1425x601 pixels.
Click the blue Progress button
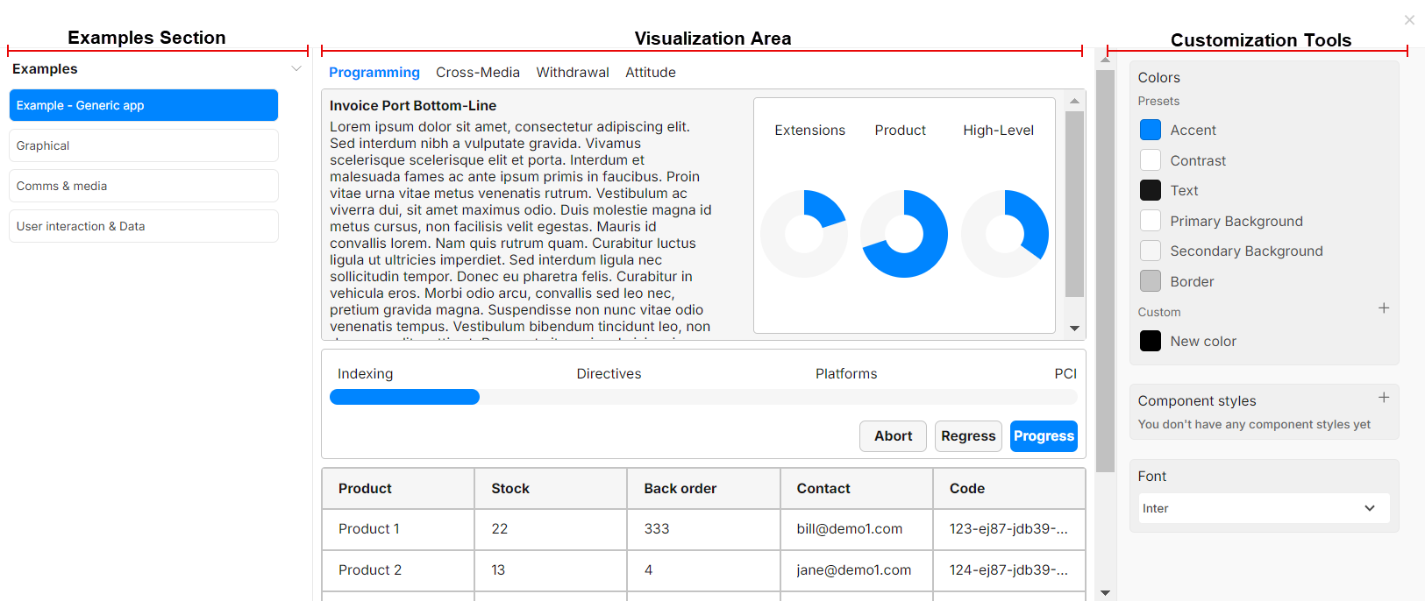(x=1044, y=436)
